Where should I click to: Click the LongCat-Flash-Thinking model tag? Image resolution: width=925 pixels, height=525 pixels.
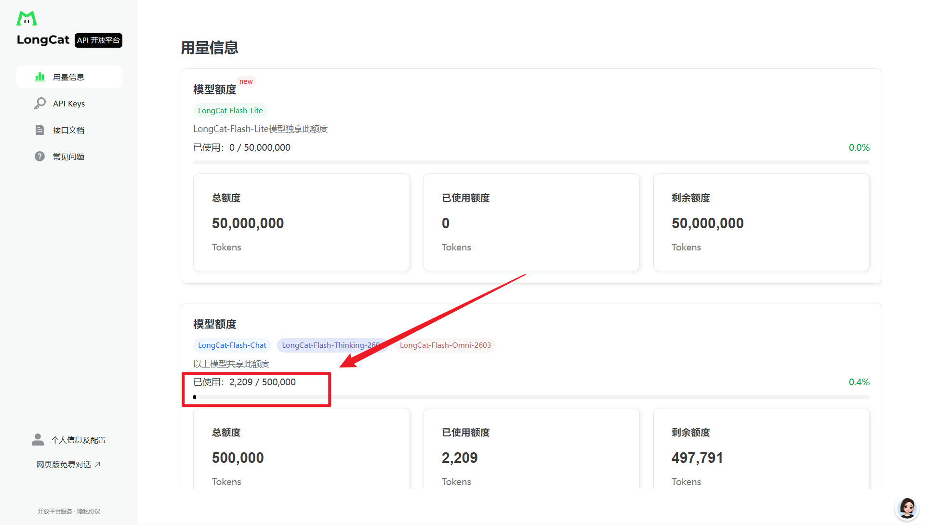click(333, 345)
